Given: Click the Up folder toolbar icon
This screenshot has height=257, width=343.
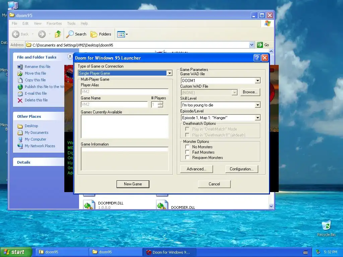Looking at the screenshot, I should coord(58,34).
